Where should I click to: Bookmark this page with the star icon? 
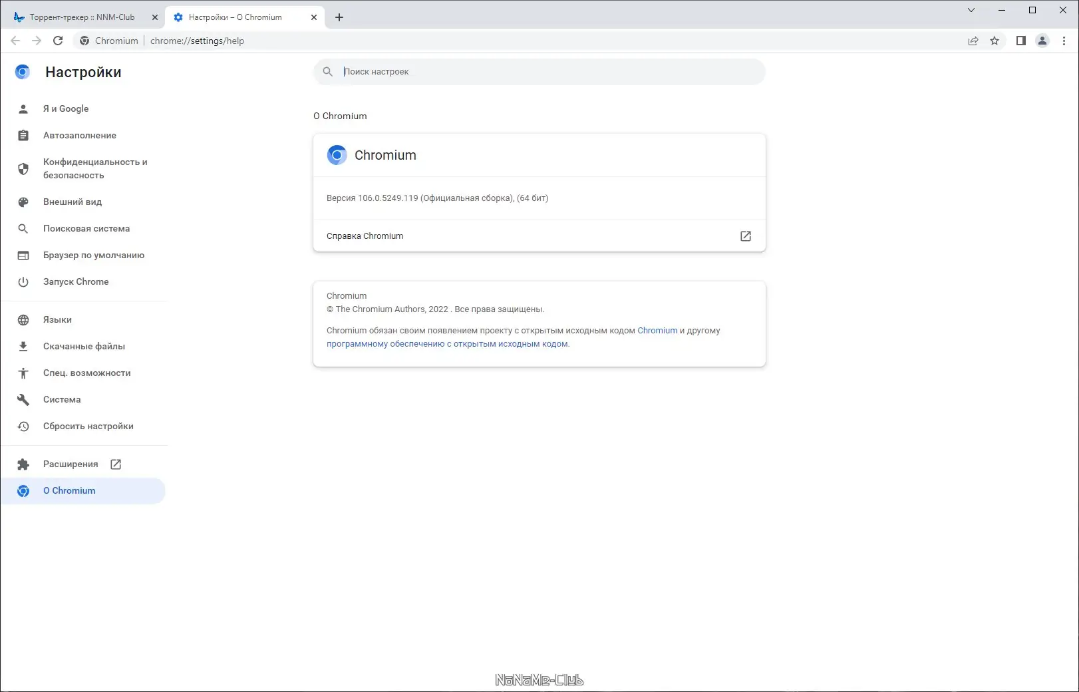(995, 41)
